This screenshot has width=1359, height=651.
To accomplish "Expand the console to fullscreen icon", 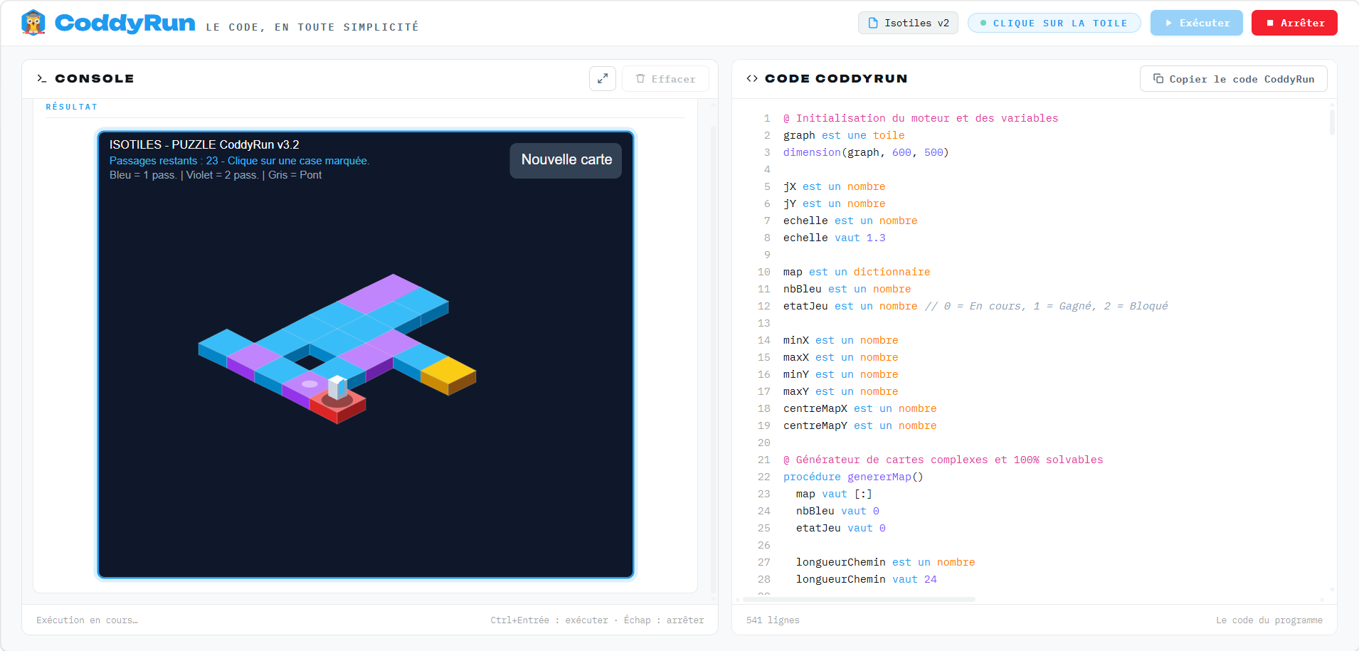I will [602, 78].
